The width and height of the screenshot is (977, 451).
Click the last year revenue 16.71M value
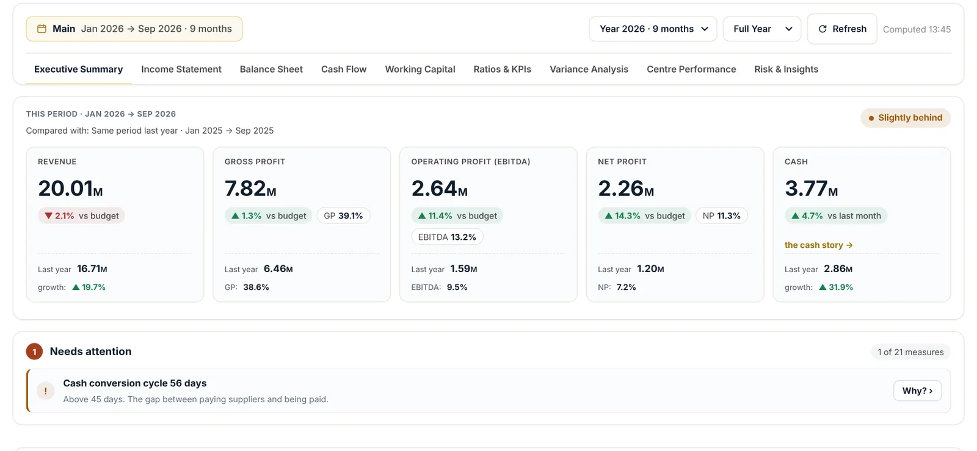click(x=92, y=269)
